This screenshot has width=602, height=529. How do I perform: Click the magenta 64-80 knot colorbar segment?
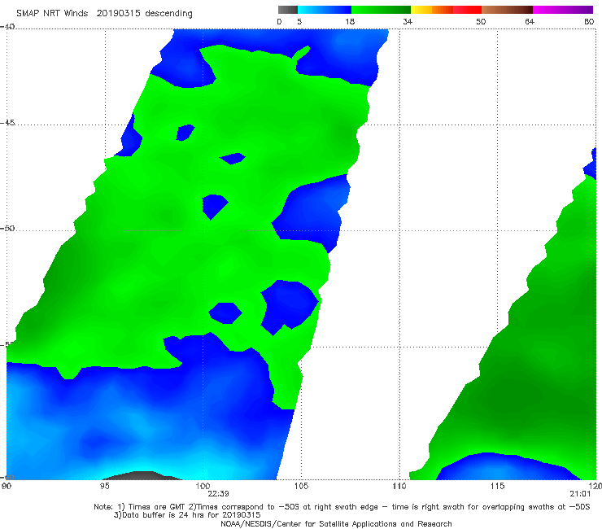[x=563, y=10]
